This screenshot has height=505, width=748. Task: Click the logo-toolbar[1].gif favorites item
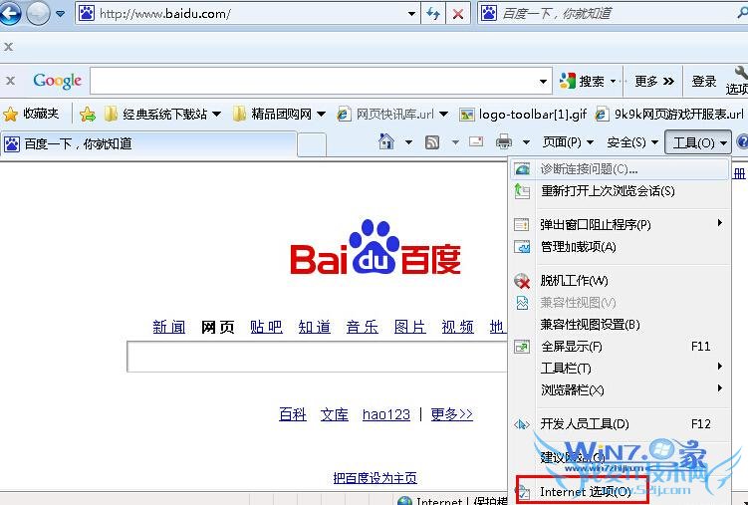click(x=523, y=114)
